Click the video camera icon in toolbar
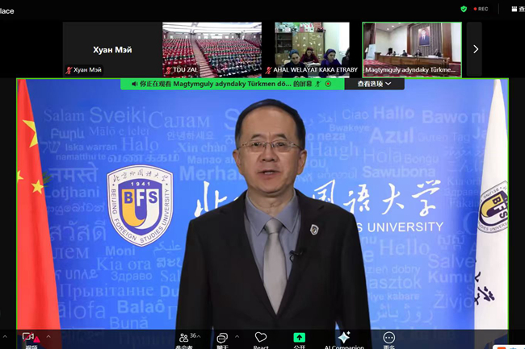Screen dimensions: 525x349 (x=29, y=337)
